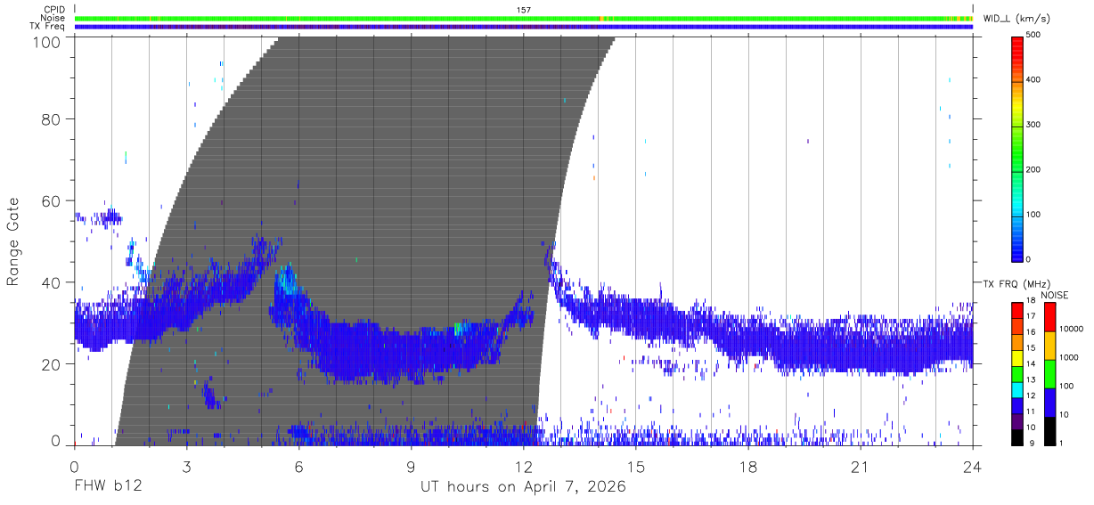Click the 9 UT hour tick label
This screenshot has width=1094, height=505.
pos(412,467)
